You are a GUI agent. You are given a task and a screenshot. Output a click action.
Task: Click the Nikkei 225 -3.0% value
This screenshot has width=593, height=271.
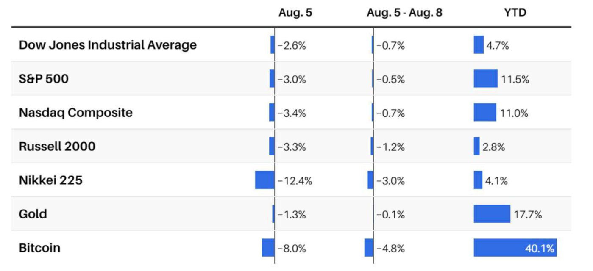click(391, 181)
